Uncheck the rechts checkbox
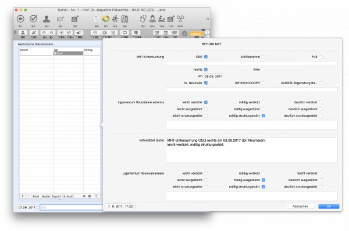Viewport: 349px width, 231px height. (206, 70)
